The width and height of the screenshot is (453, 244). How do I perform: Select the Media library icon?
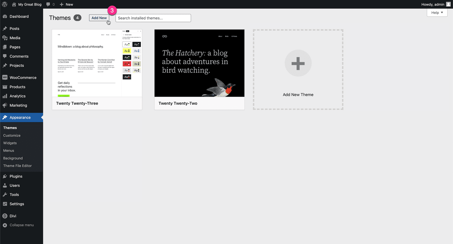[x=5, y=38]
